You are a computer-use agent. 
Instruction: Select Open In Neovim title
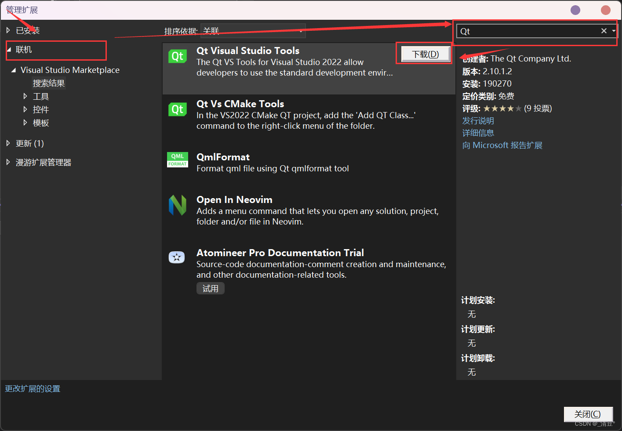pyautogui.click(x=234, y=199)
